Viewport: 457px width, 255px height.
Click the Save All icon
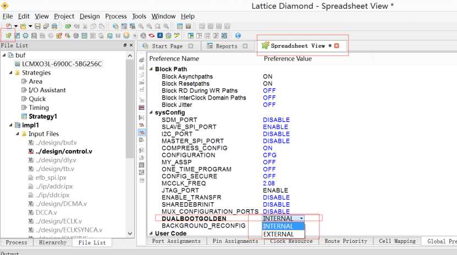46,26
